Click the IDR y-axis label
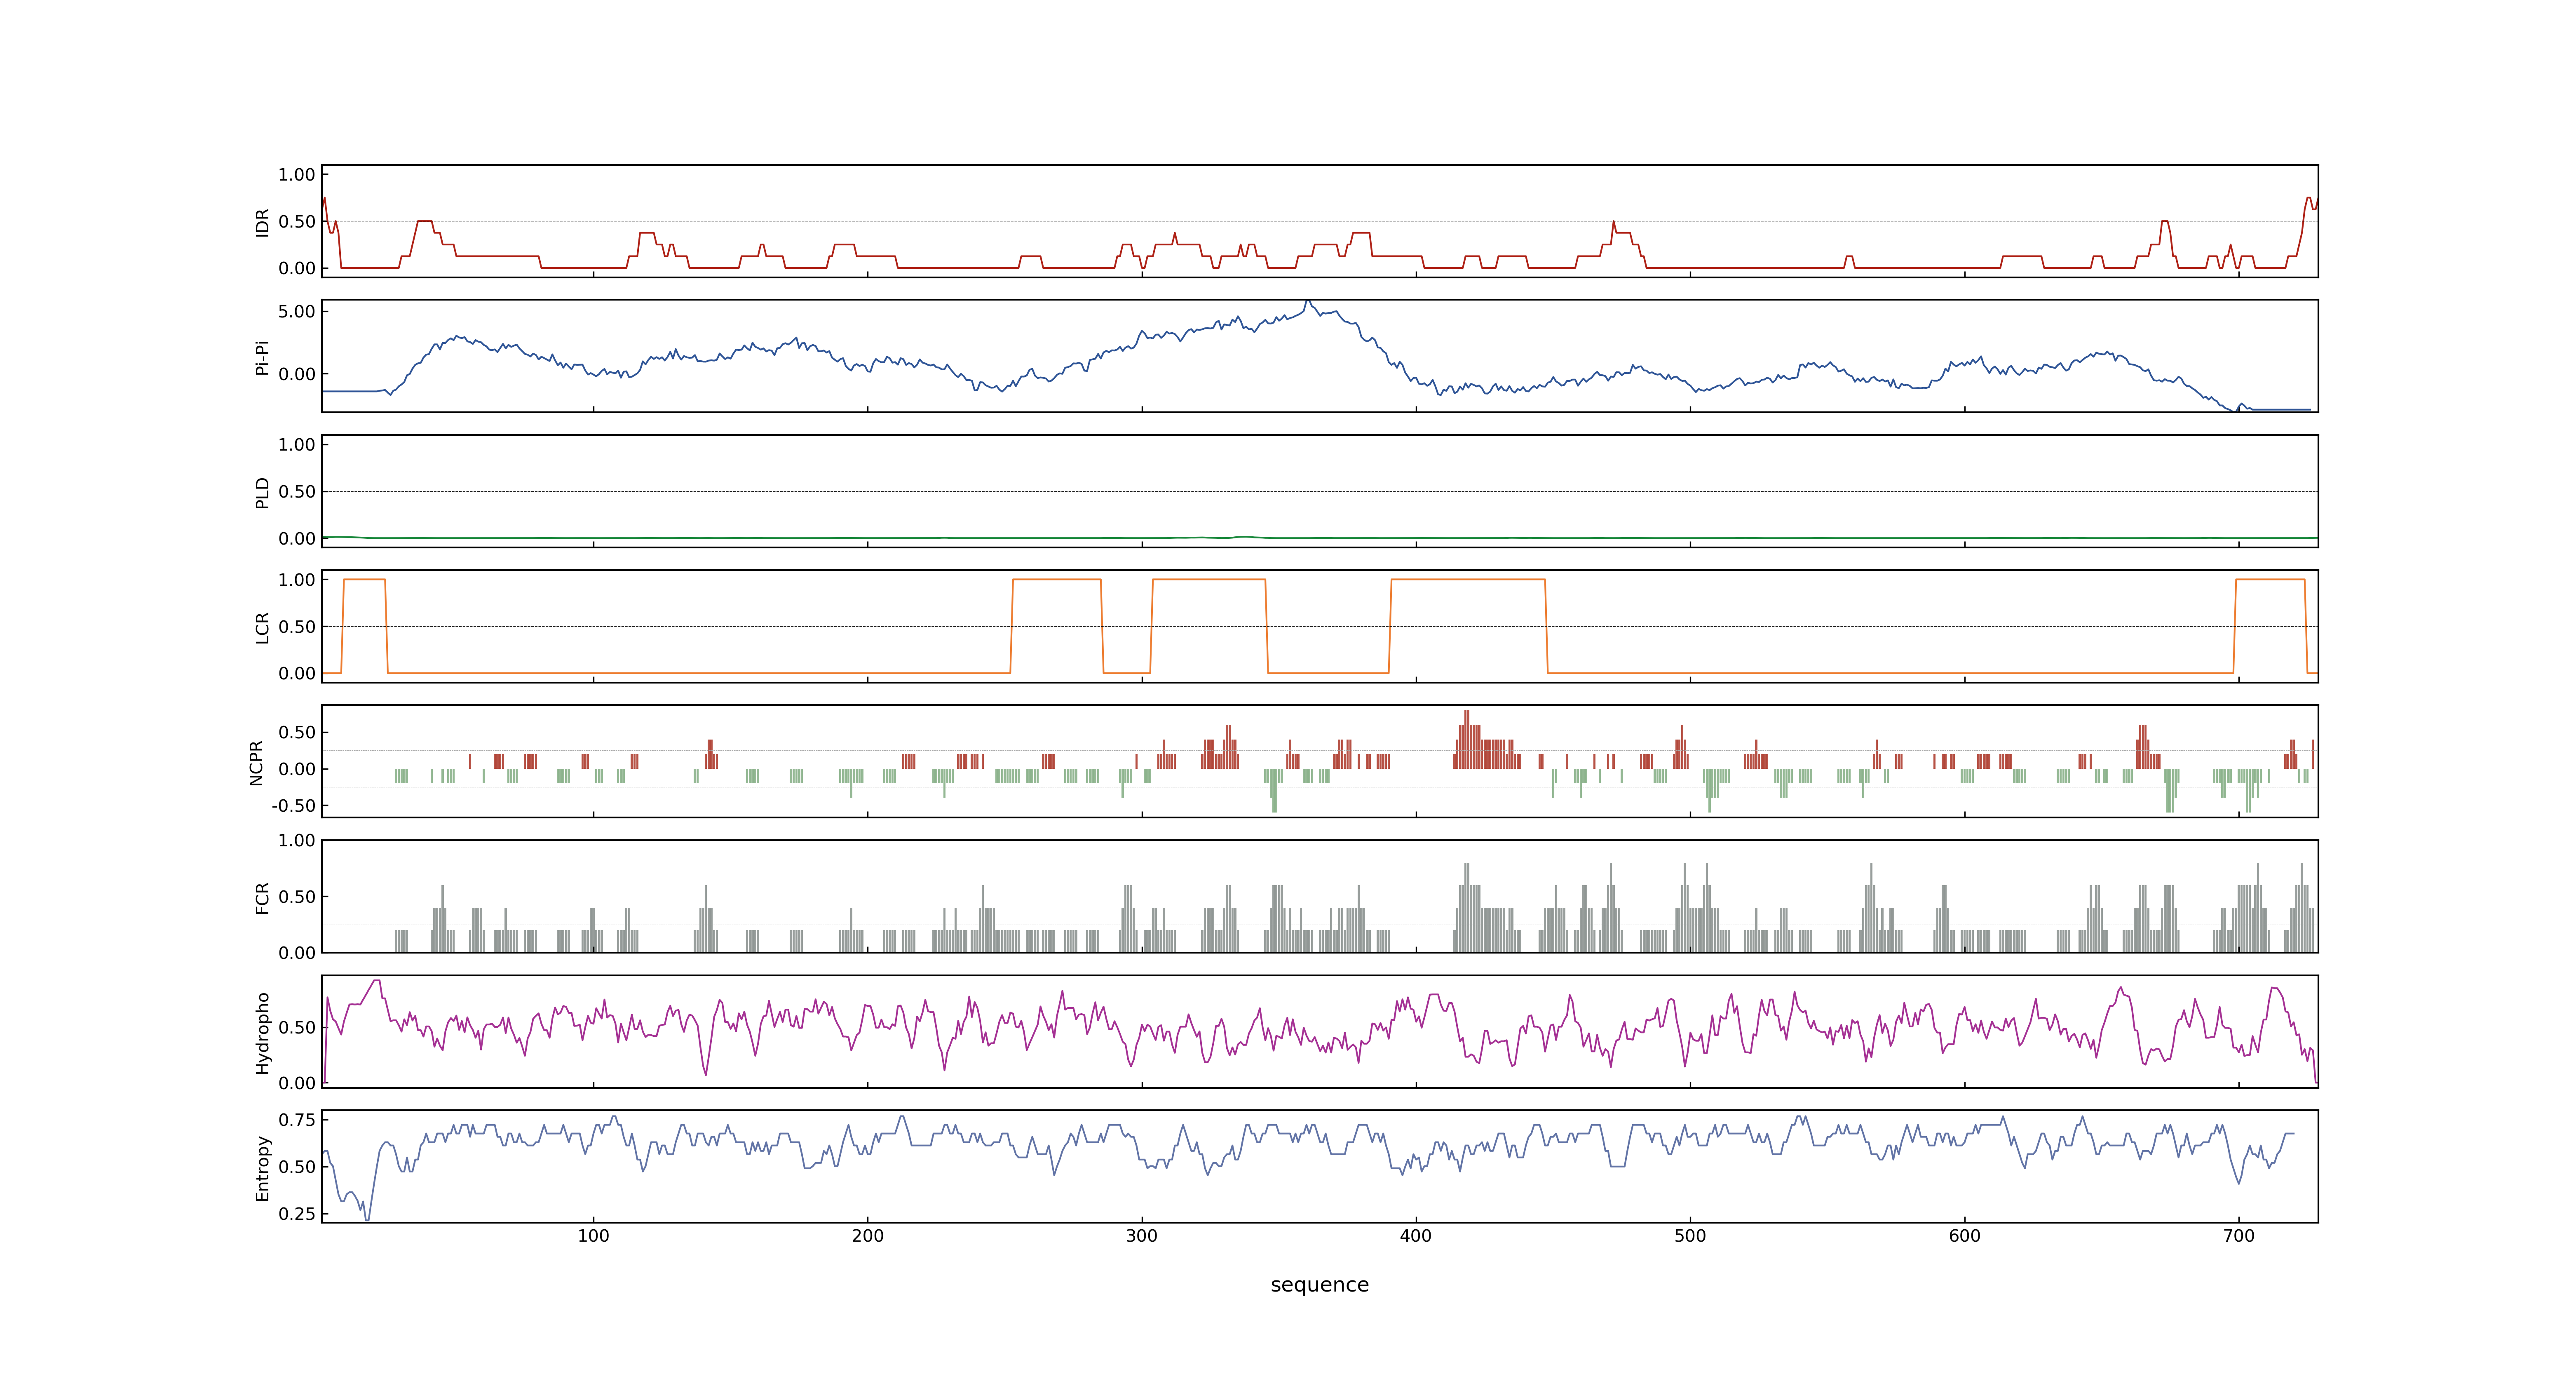Screen dimensions: 2576x1374 (263, 222)
